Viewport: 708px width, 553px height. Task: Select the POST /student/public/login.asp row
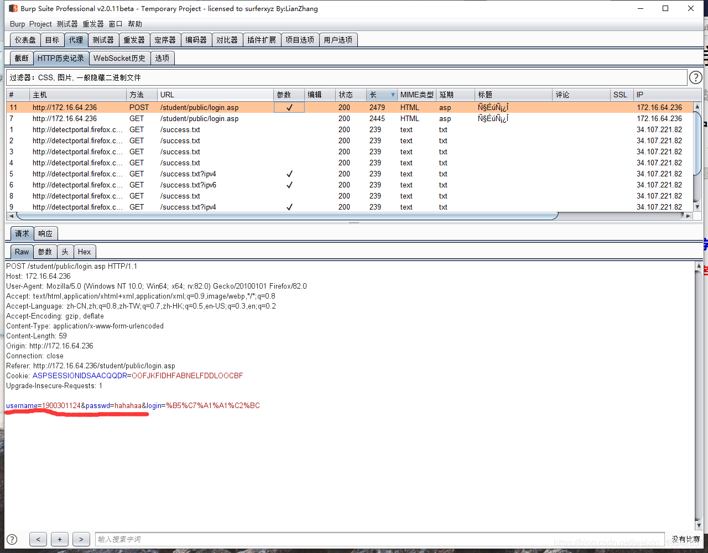point(350,107)
